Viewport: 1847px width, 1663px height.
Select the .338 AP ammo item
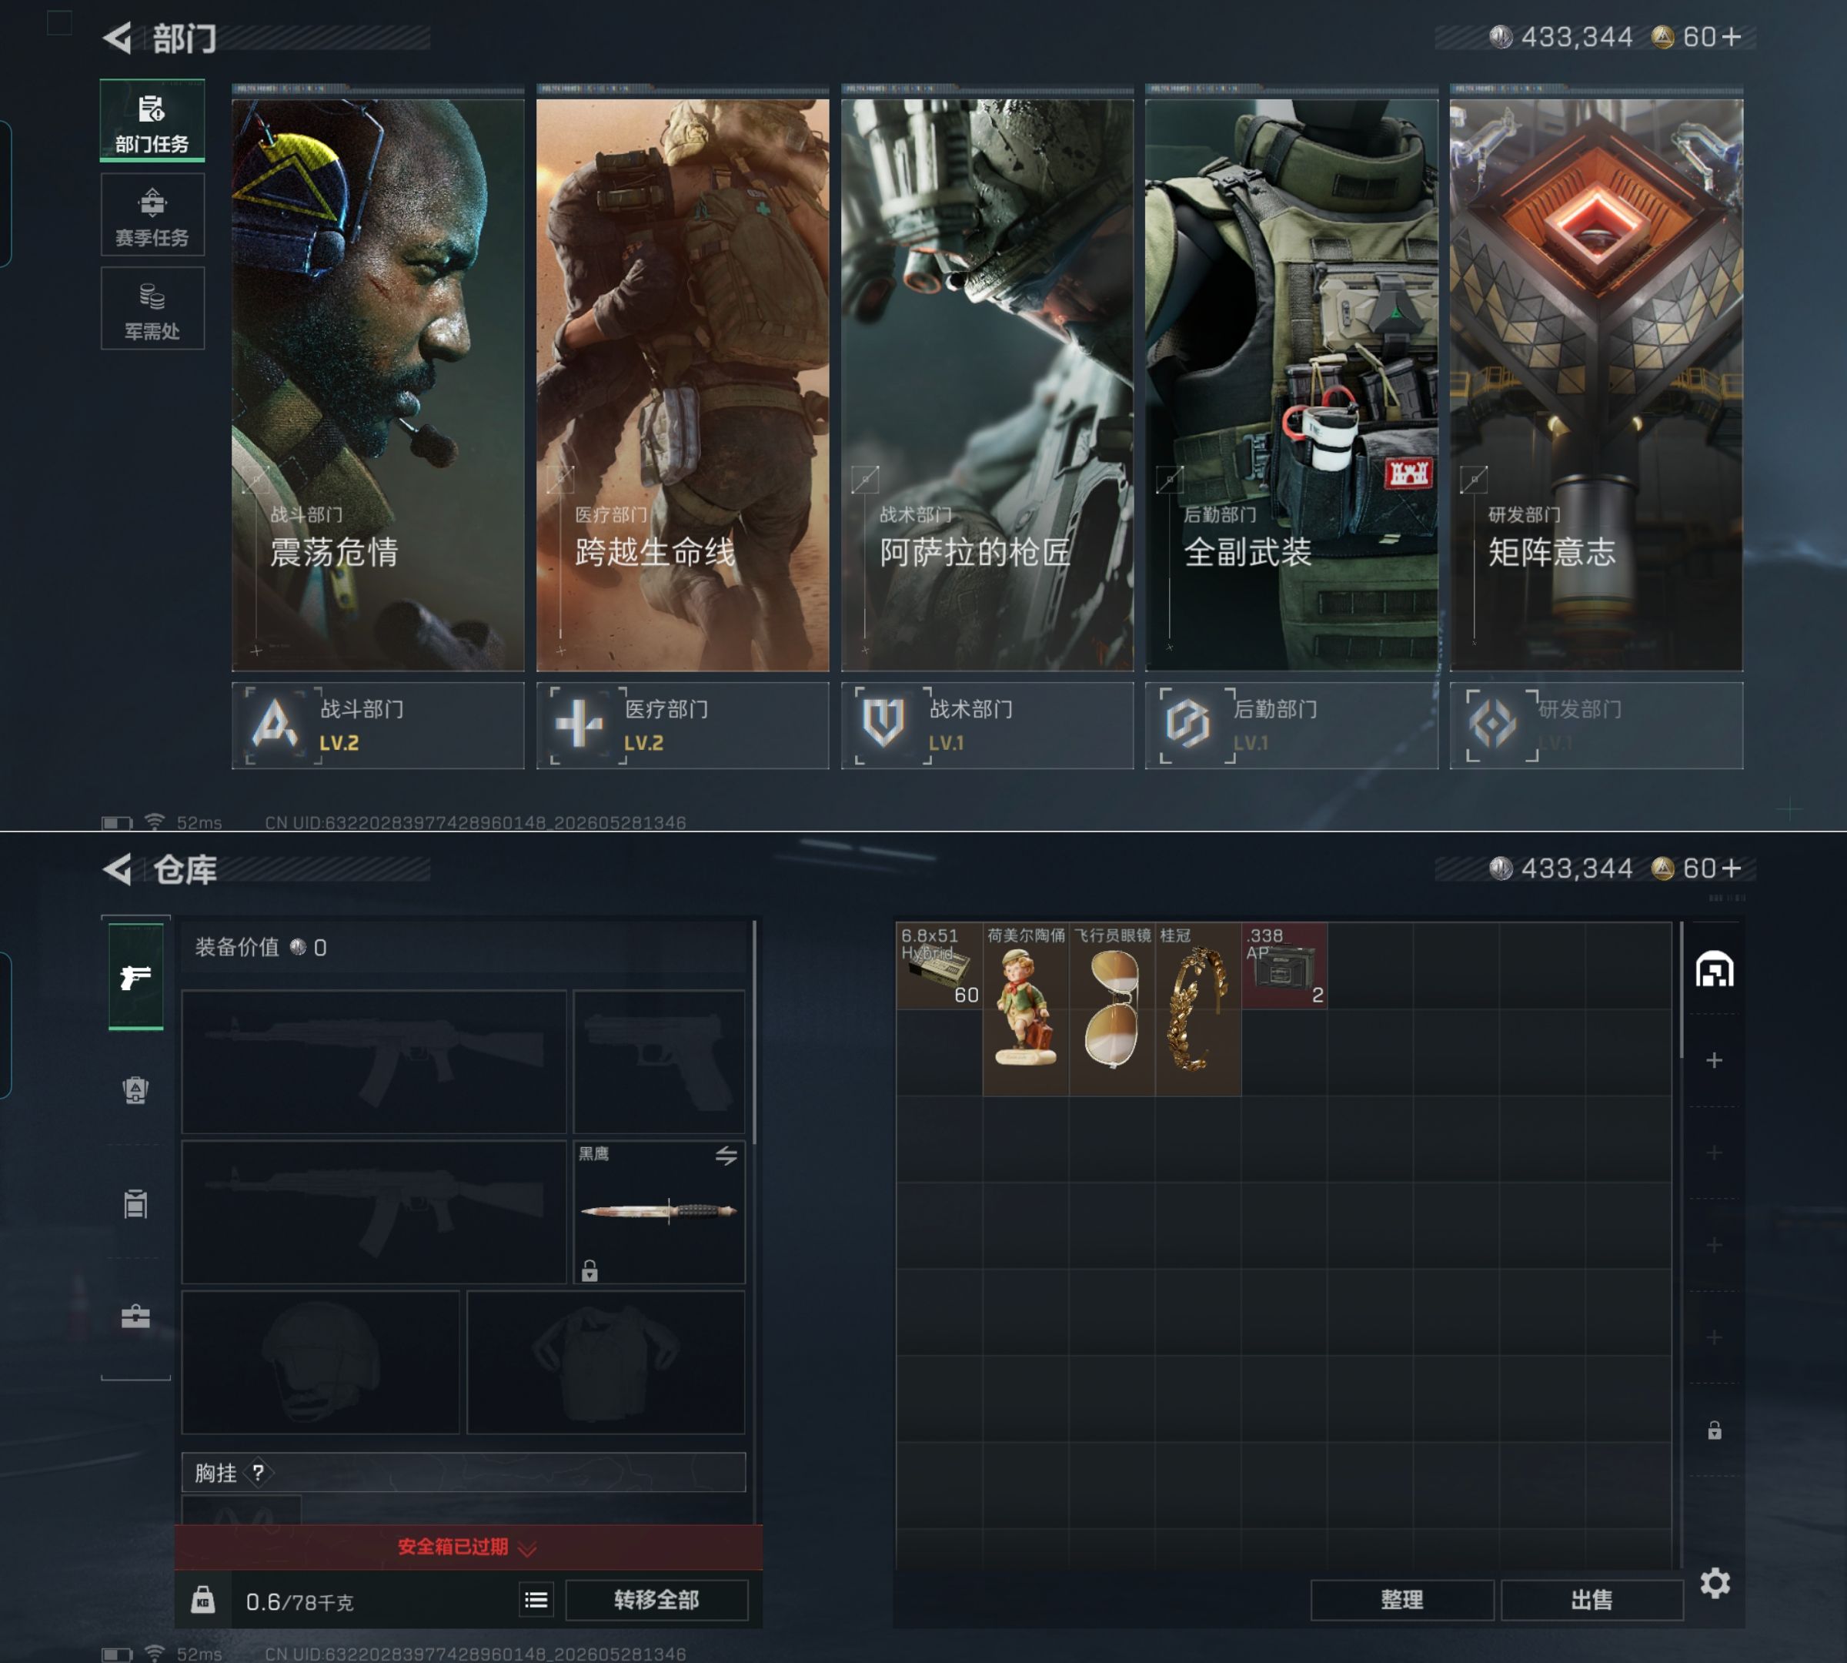(1284, 965)
